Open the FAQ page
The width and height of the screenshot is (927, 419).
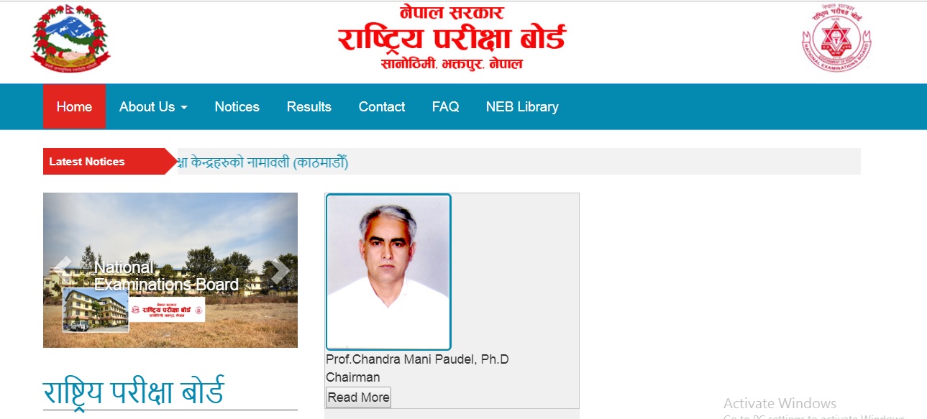click(445, 106)
